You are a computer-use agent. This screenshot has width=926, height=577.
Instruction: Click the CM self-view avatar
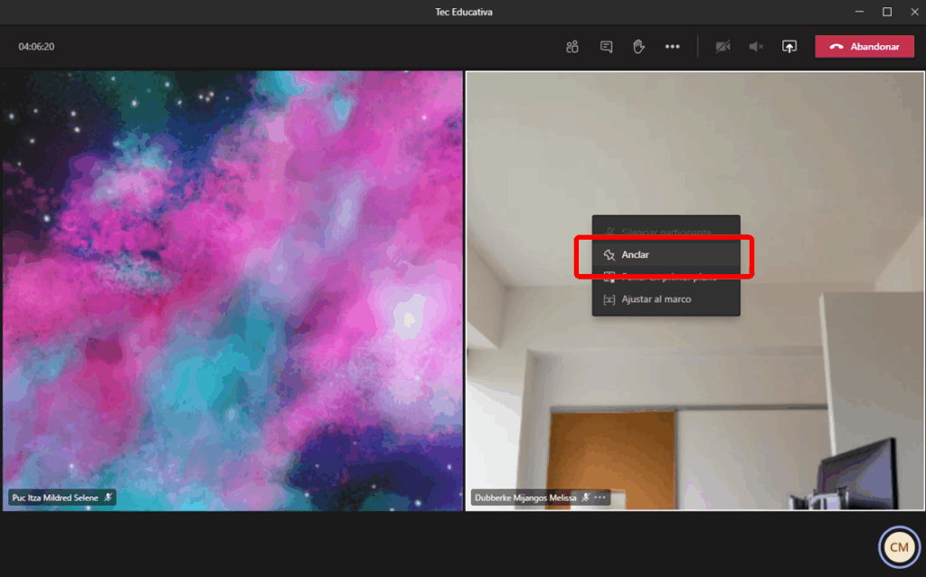899,547
